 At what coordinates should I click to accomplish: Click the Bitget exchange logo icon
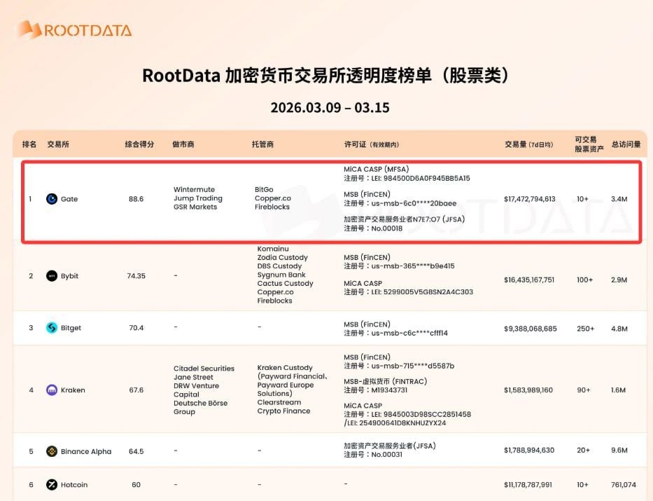tap(52, 328)
